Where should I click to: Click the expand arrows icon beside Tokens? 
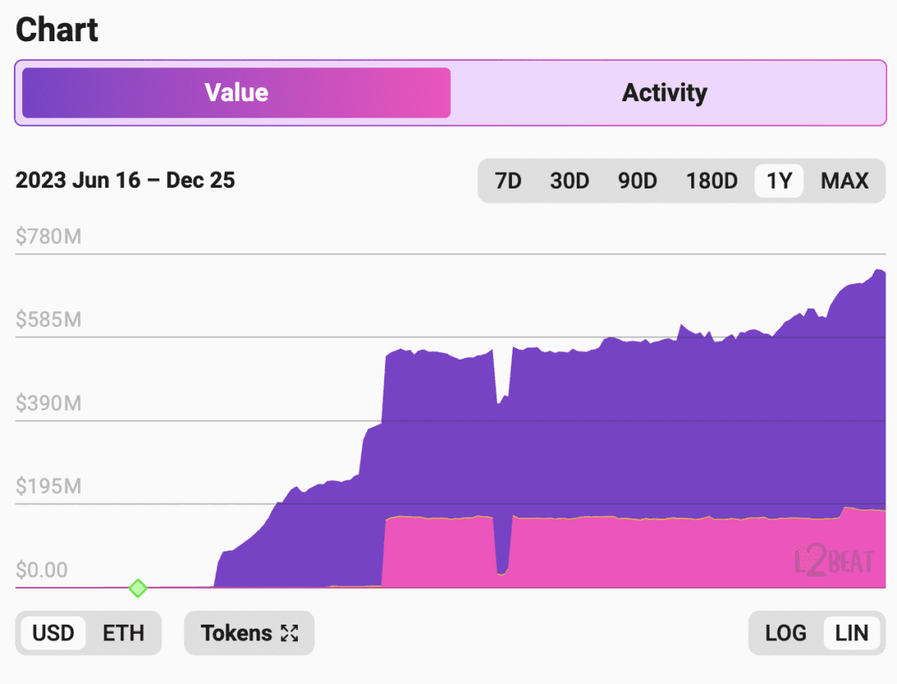click(289, 633)
